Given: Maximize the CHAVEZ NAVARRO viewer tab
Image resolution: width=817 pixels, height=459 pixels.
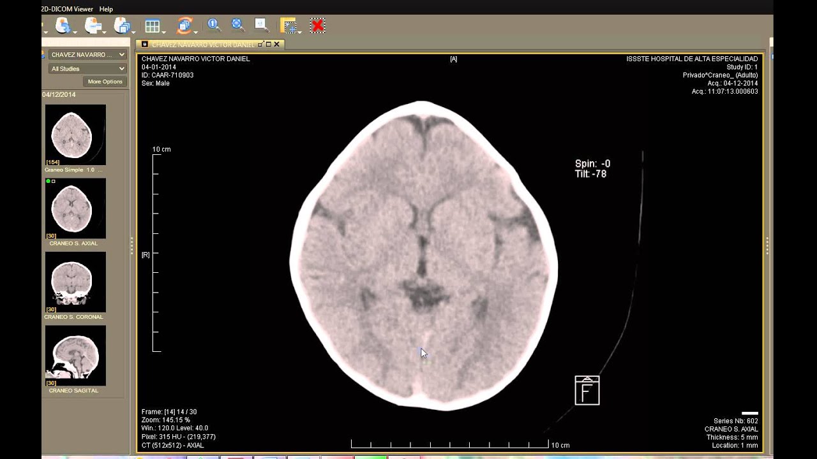Looking at the screenshot, I should pos(269,45).
